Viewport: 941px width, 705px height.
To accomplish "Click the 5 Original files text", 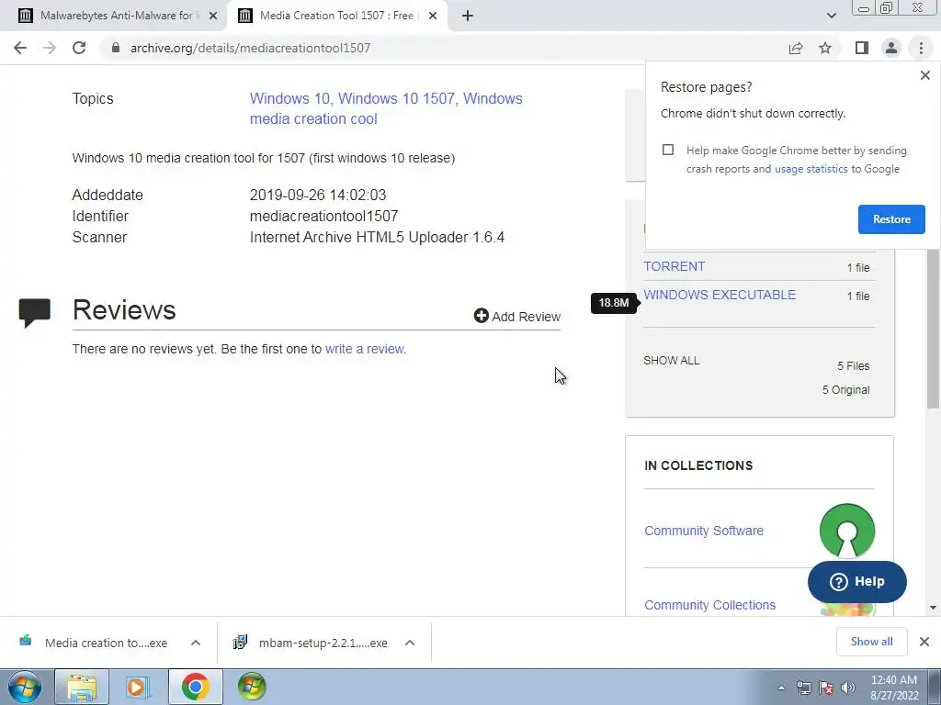I will click(845, 389).
